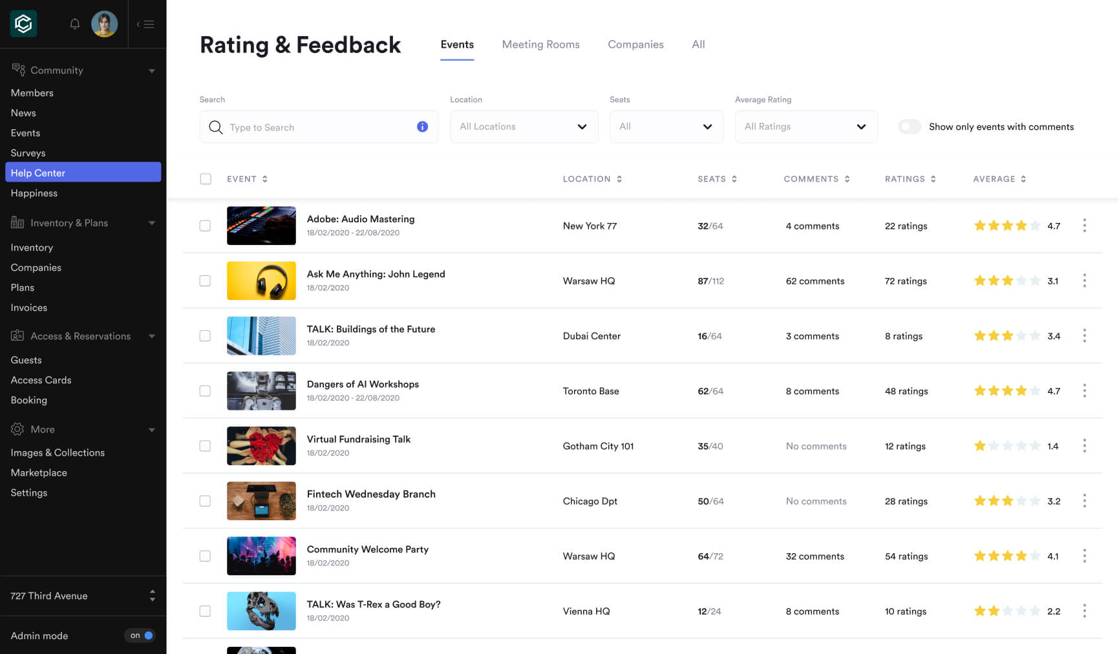Click the Inventory & Plans section icon

17,222
